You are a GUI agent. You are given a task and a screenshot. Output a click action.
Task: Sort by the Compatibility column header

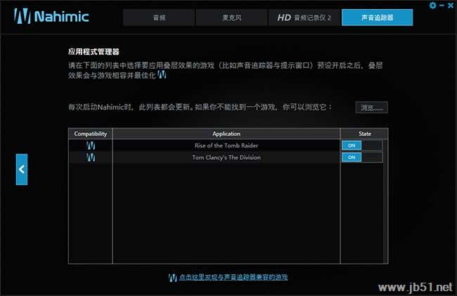pos(91,134)
